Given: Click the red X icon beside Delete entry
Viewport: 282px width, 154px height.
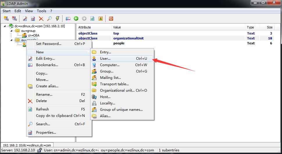Looking at the screenshot, I should click(x=30, y=101).
